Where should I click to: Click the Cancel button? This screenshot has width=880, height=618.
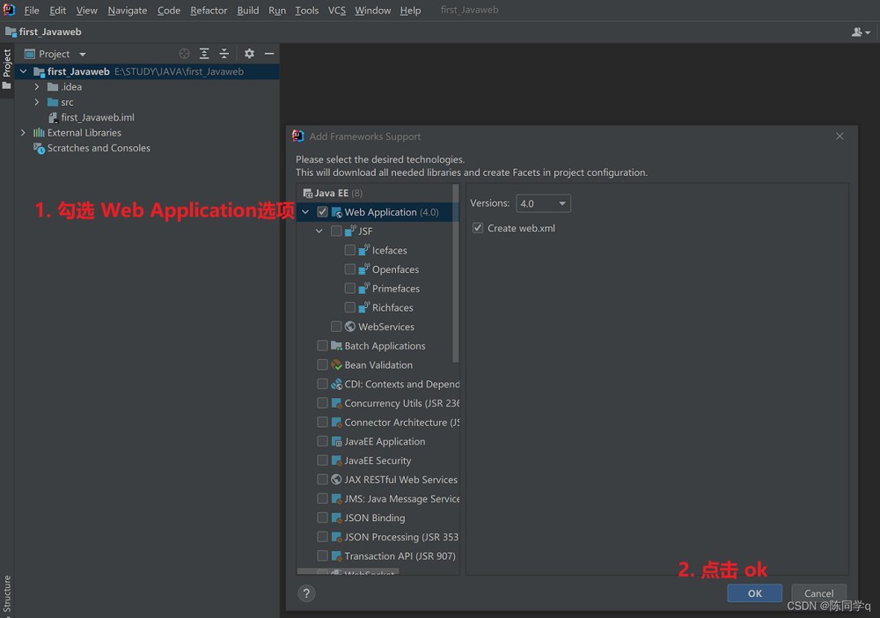click(818, 593)
